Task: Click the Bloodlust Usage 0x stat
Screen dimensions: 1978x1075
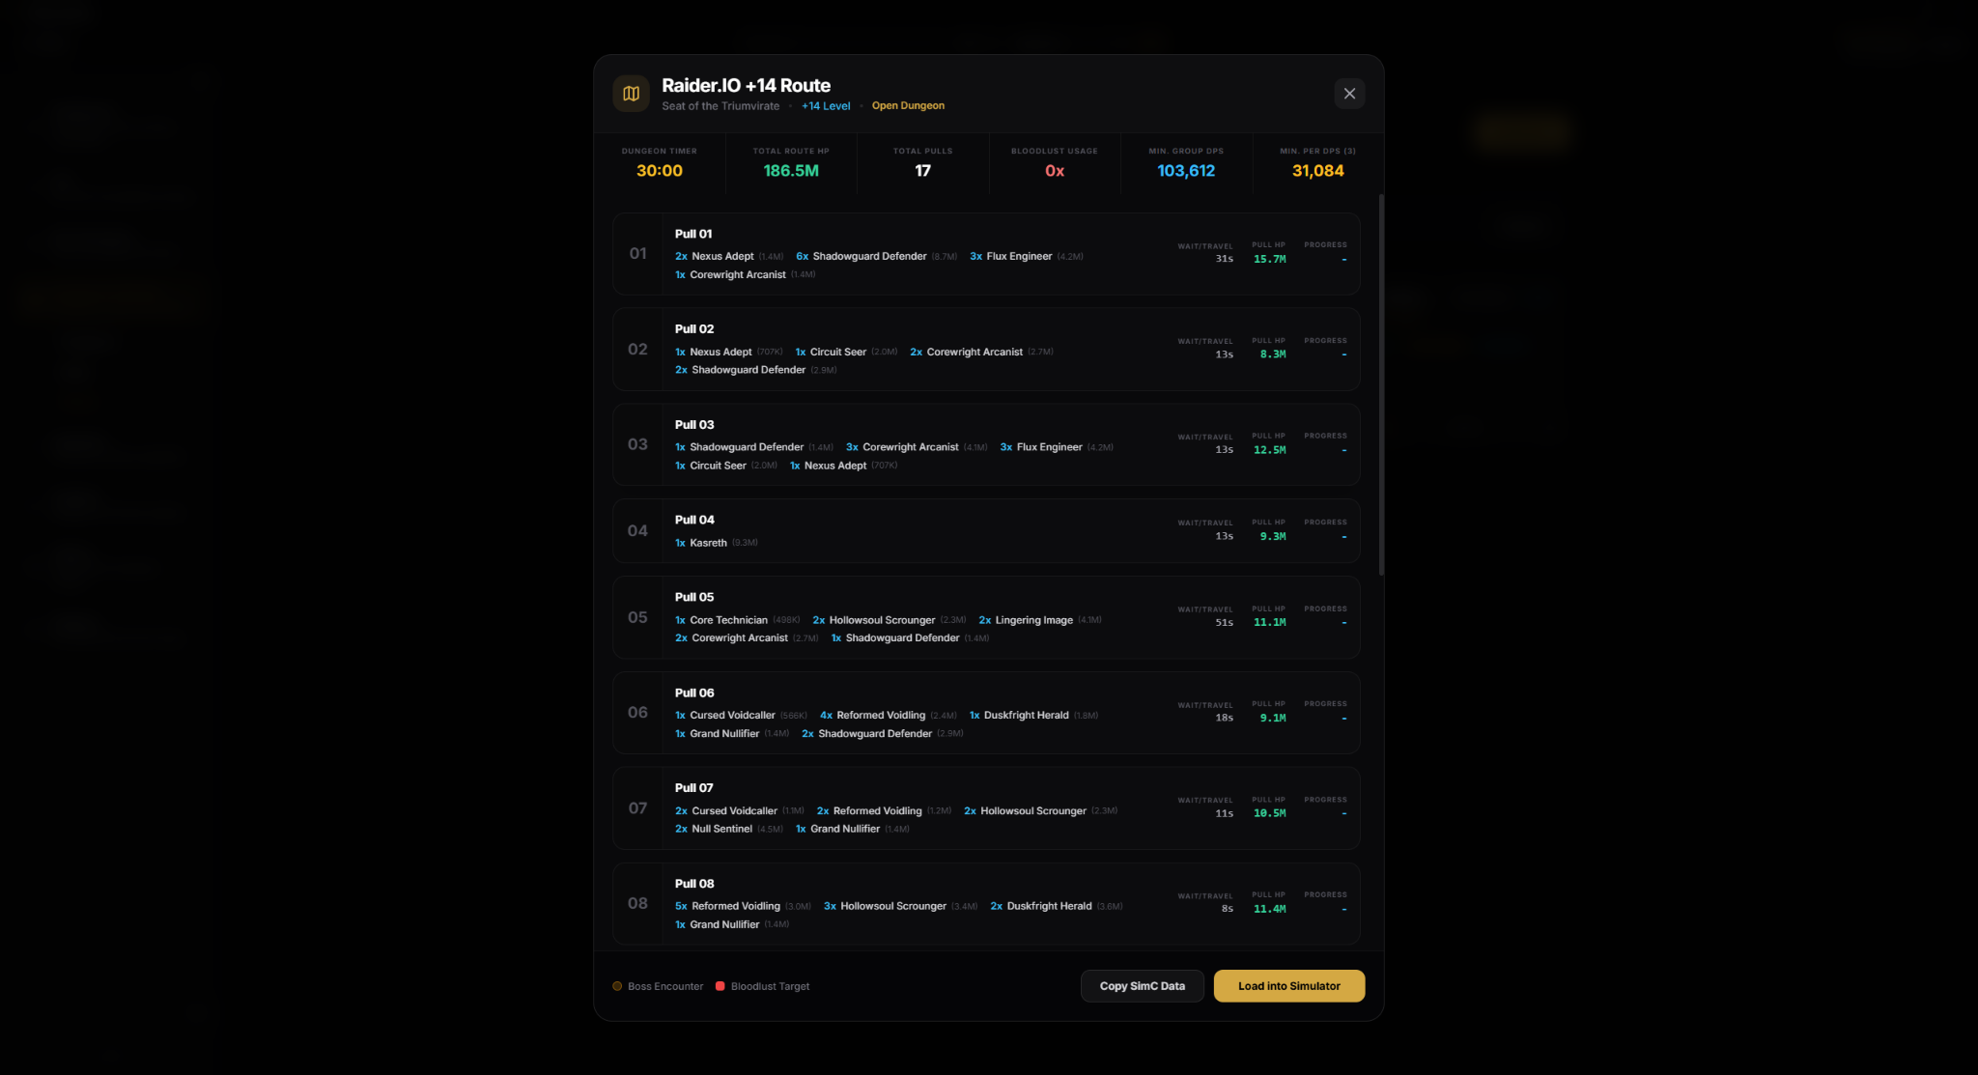Action: [1055, 163]
